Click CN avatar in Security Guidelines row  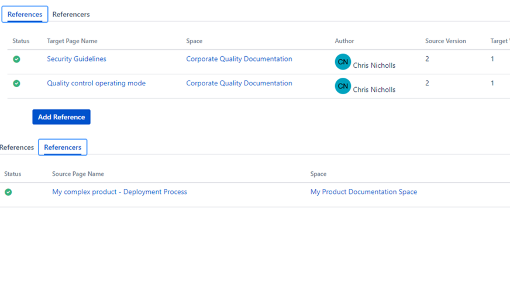(343, 61)
